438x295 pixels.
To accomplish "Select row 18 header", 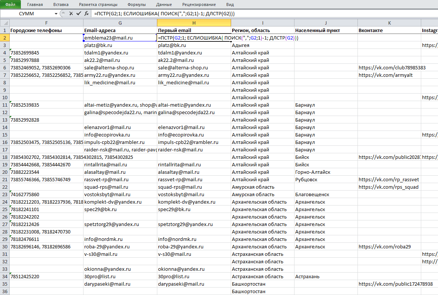I will click(5, 157).
